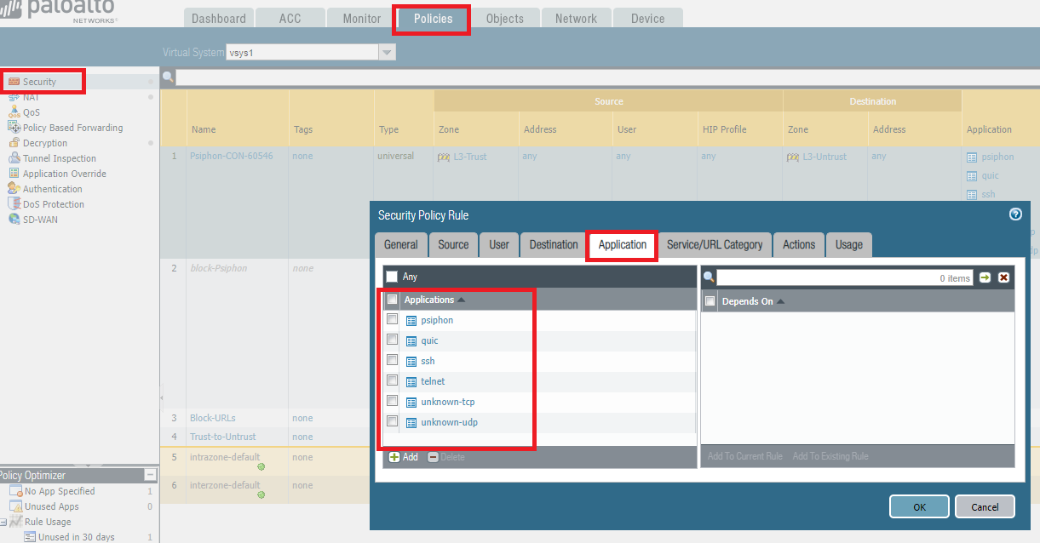Click OK in Security Policy Rule dialog

[919, 506]
